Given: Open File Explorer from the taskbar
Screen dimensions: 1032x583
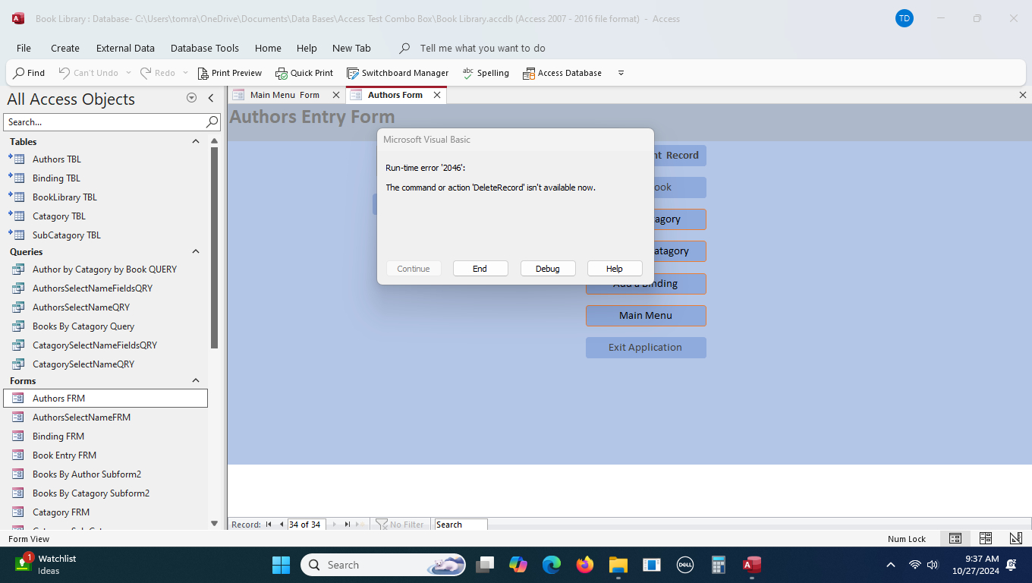Looking at the screenshot, I should [x=618, y=565].
